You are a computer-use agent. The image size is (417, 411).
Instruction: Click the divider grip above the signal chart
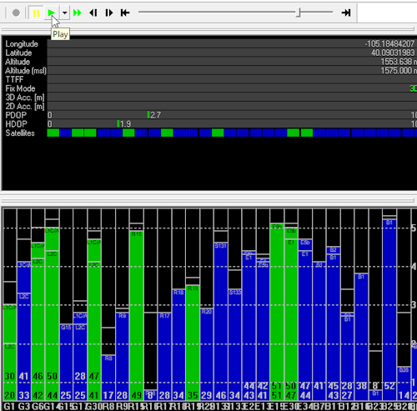click(208, 200)
